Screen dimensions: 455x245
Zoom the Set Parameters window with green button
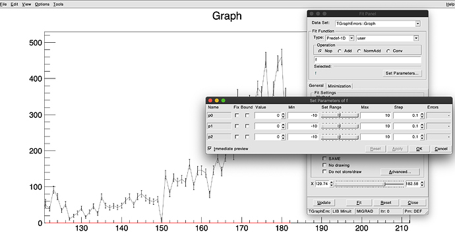point(223,100)
